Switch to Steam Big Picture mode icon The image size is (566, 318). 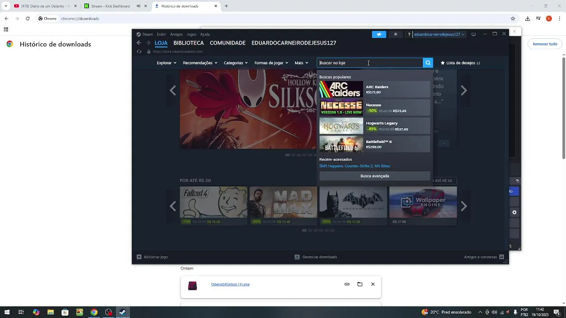pyautogui.click(x=474, y=34)
